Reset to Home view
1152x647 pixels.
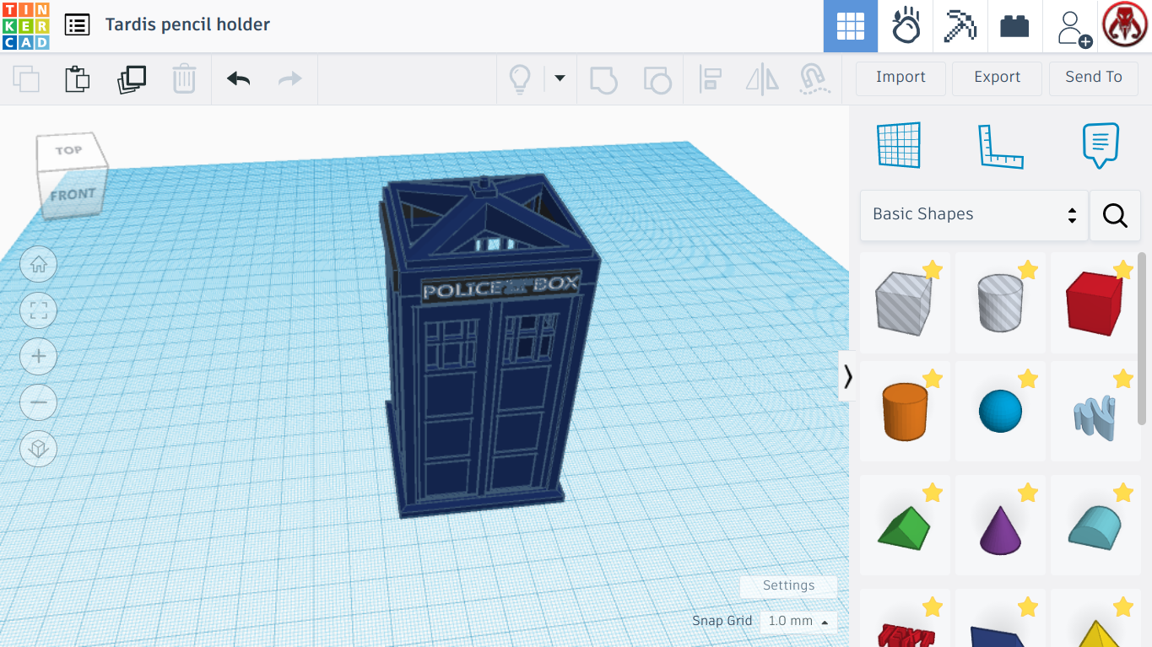pyautogui.click(x=38, y=265)
